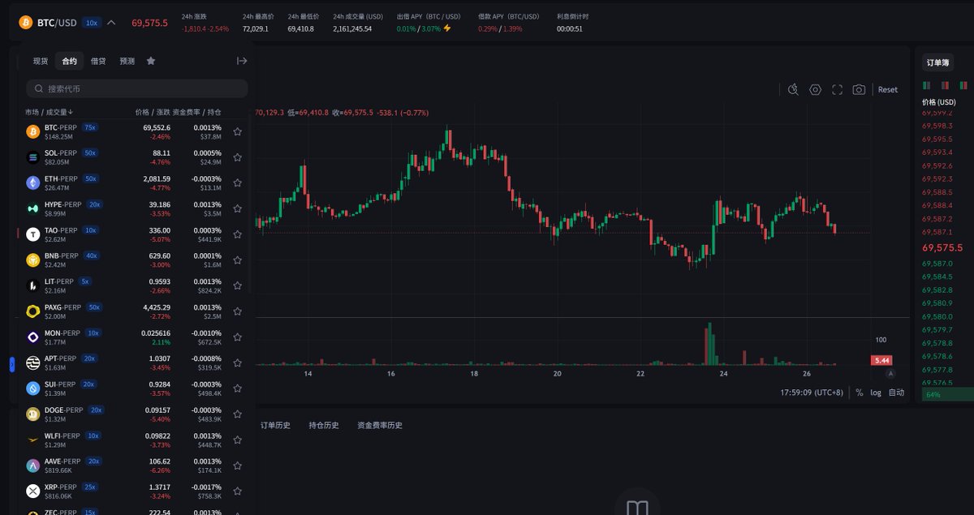Click the Reset chart button

coord(888,89)
